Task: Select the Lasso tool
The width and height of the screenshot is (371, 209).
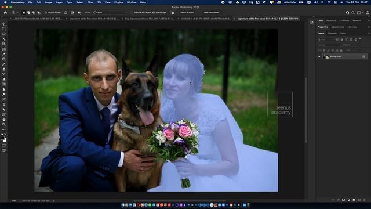Action: click(4, 34)
